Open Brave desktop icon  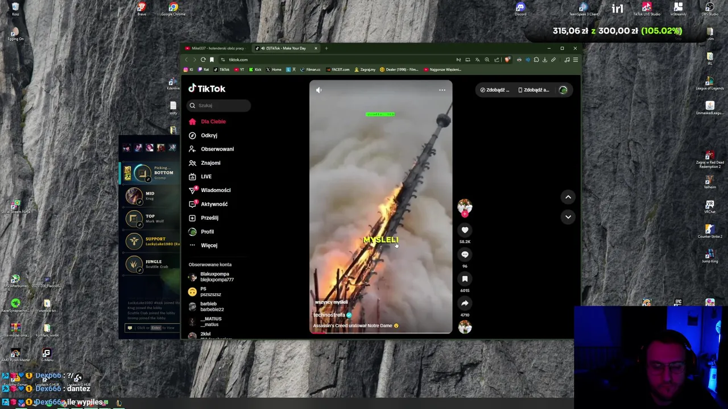[142, 9]
